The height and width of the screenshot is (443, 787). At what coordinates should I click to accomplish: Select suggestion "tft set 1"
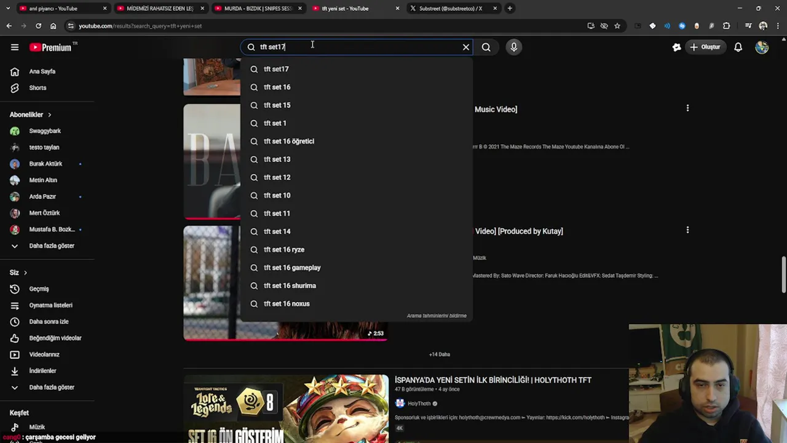tap(356, 123)
